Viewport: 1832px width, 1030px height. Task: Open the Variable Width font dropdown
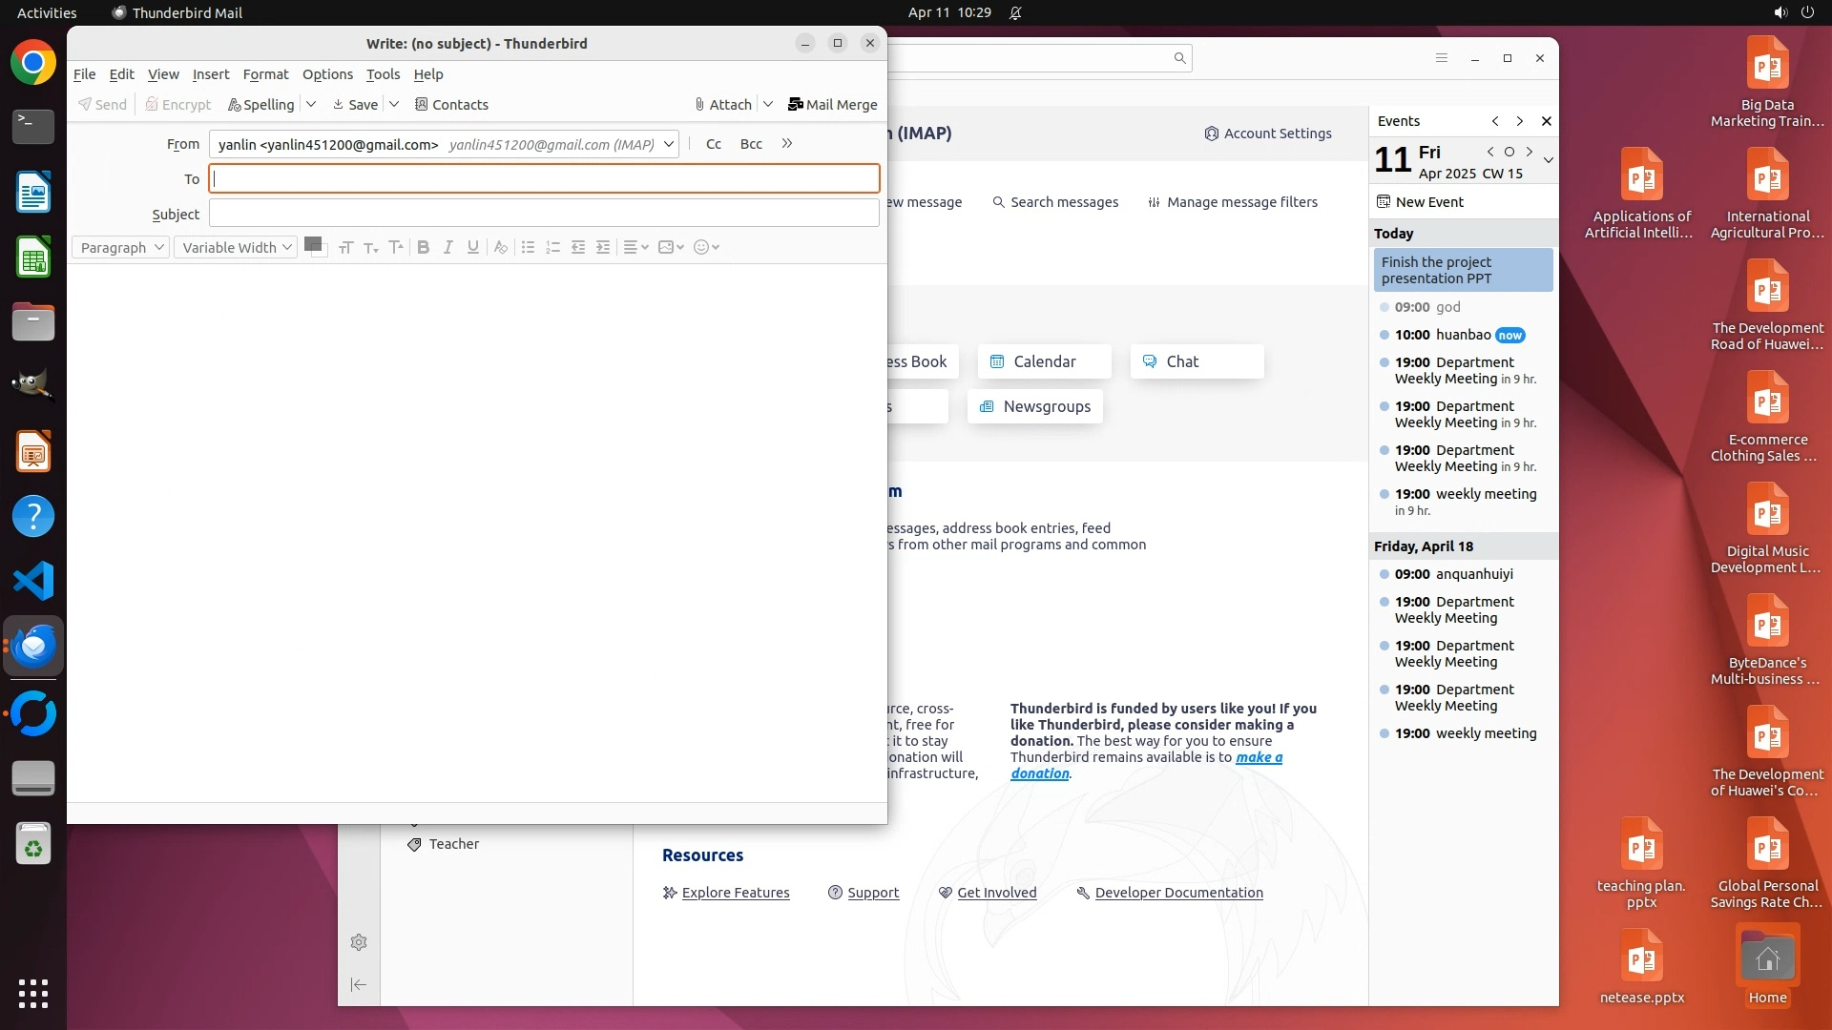point(236,247)
